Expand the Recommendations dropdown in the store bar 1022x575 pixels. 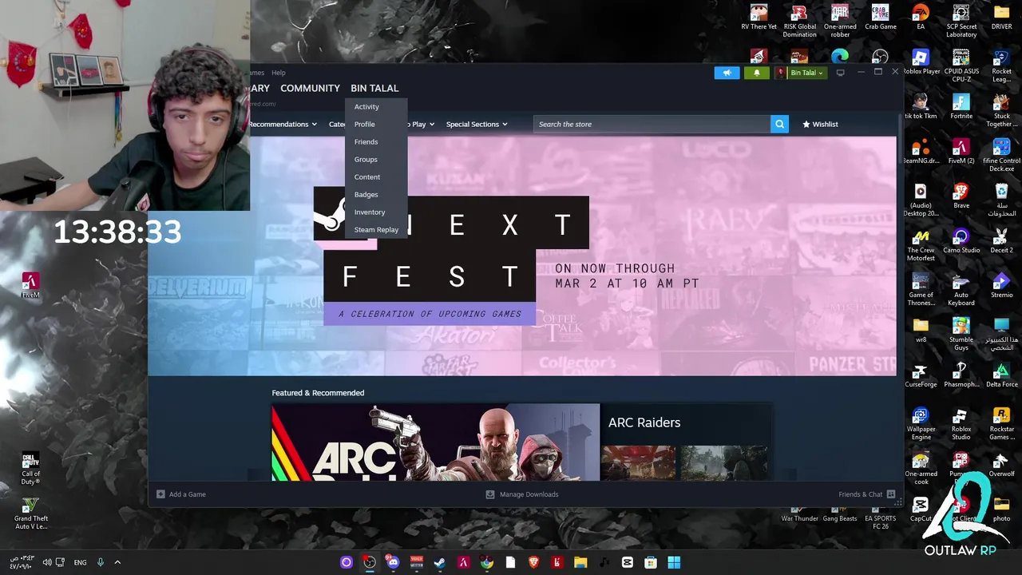tap(283, 124)
